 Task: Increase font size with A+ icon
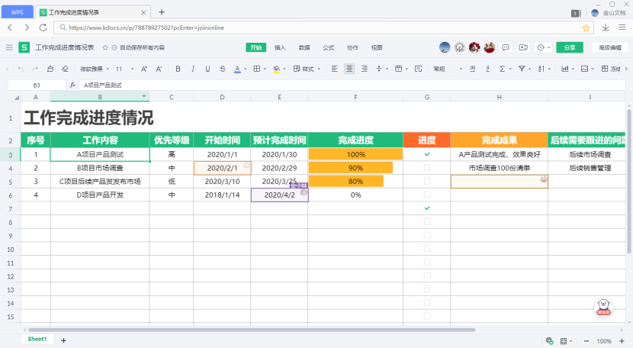(x=144, y=69)
